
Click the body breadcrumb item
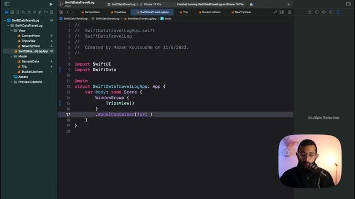click(166, 19)
